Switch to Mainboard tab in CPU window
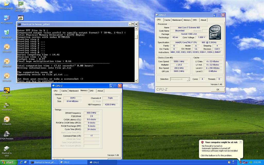This screenshot has width=264, height=165. click(177, 20)
